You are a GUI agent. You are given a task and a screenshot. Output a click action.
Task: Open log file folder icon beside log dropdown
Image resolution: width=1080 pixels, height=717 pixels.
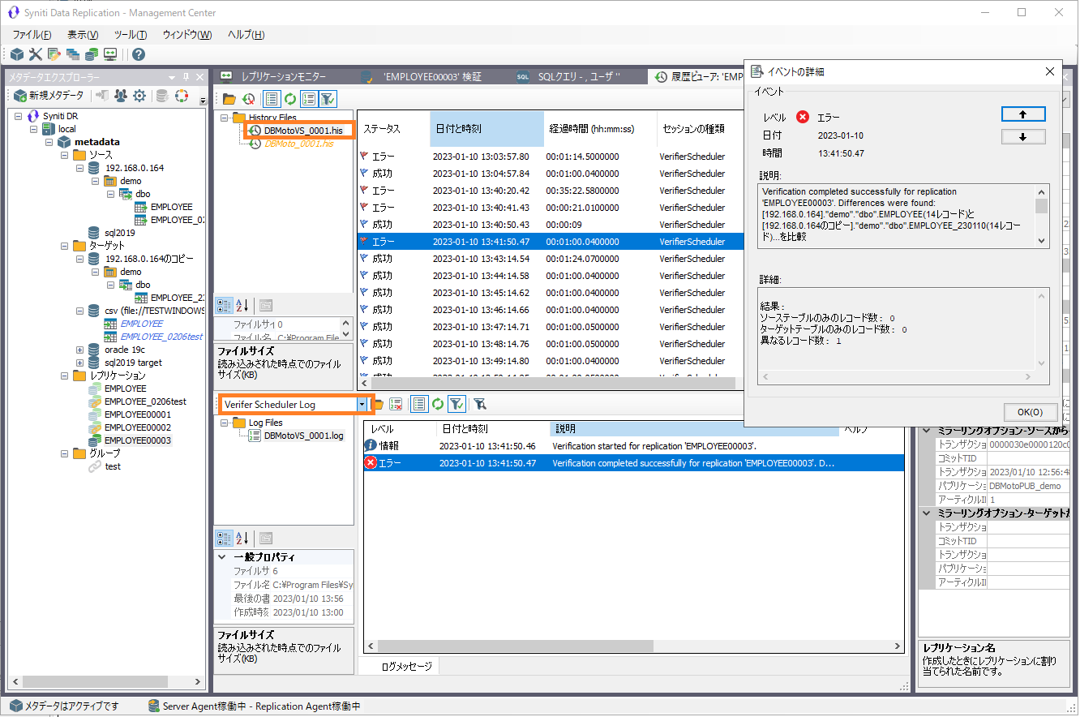(x=378, y=404)
